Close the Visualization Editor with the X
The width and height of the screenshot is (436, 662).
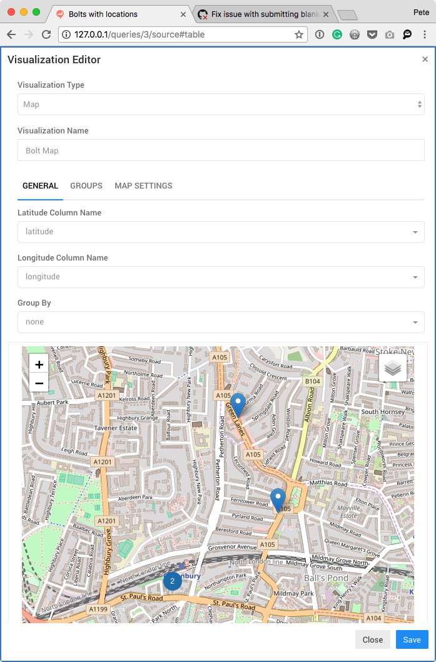click(x=425, y=59)
